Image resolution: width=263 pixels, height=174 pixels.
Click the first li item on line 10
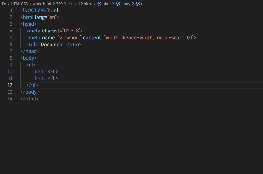pyautogui.click(x=45, y=72)
